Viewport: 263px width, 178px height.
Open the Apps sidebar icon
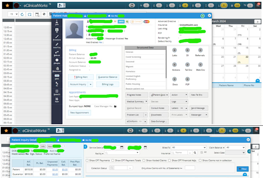click(x=57, y=100)
